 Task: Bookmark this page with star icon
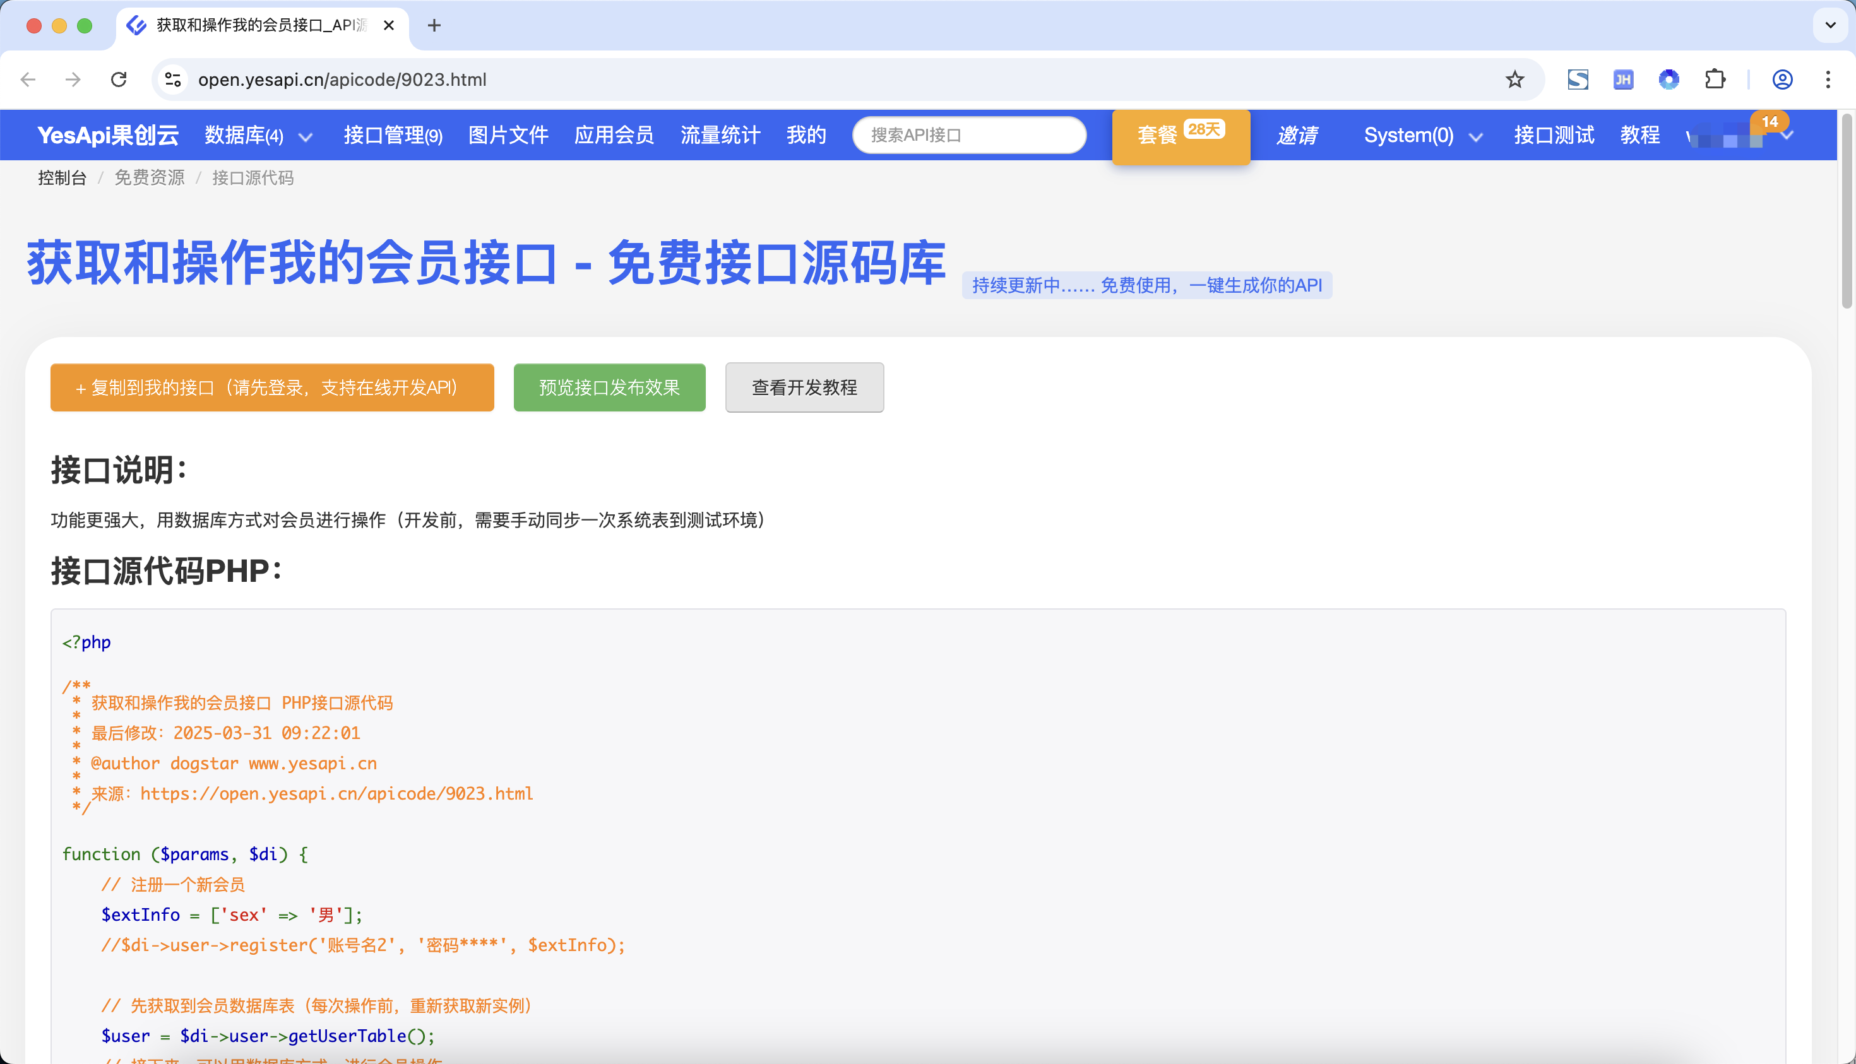pos(1514,79)
